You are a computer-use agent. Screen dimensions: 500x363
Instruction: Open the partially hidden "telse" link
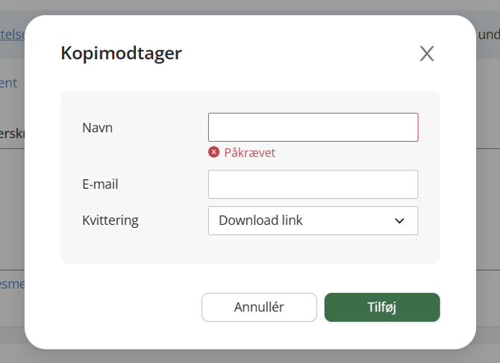(12, 34)
